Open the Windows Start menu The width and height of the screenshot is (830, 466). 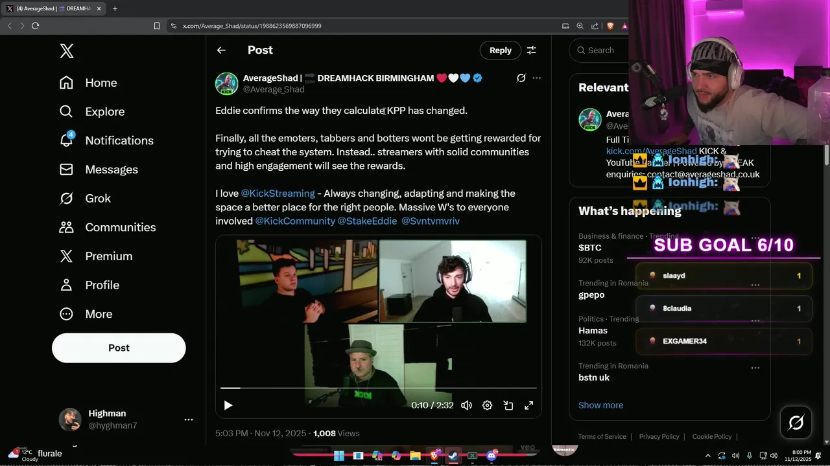pyautogui.click(x=338, y=456)
